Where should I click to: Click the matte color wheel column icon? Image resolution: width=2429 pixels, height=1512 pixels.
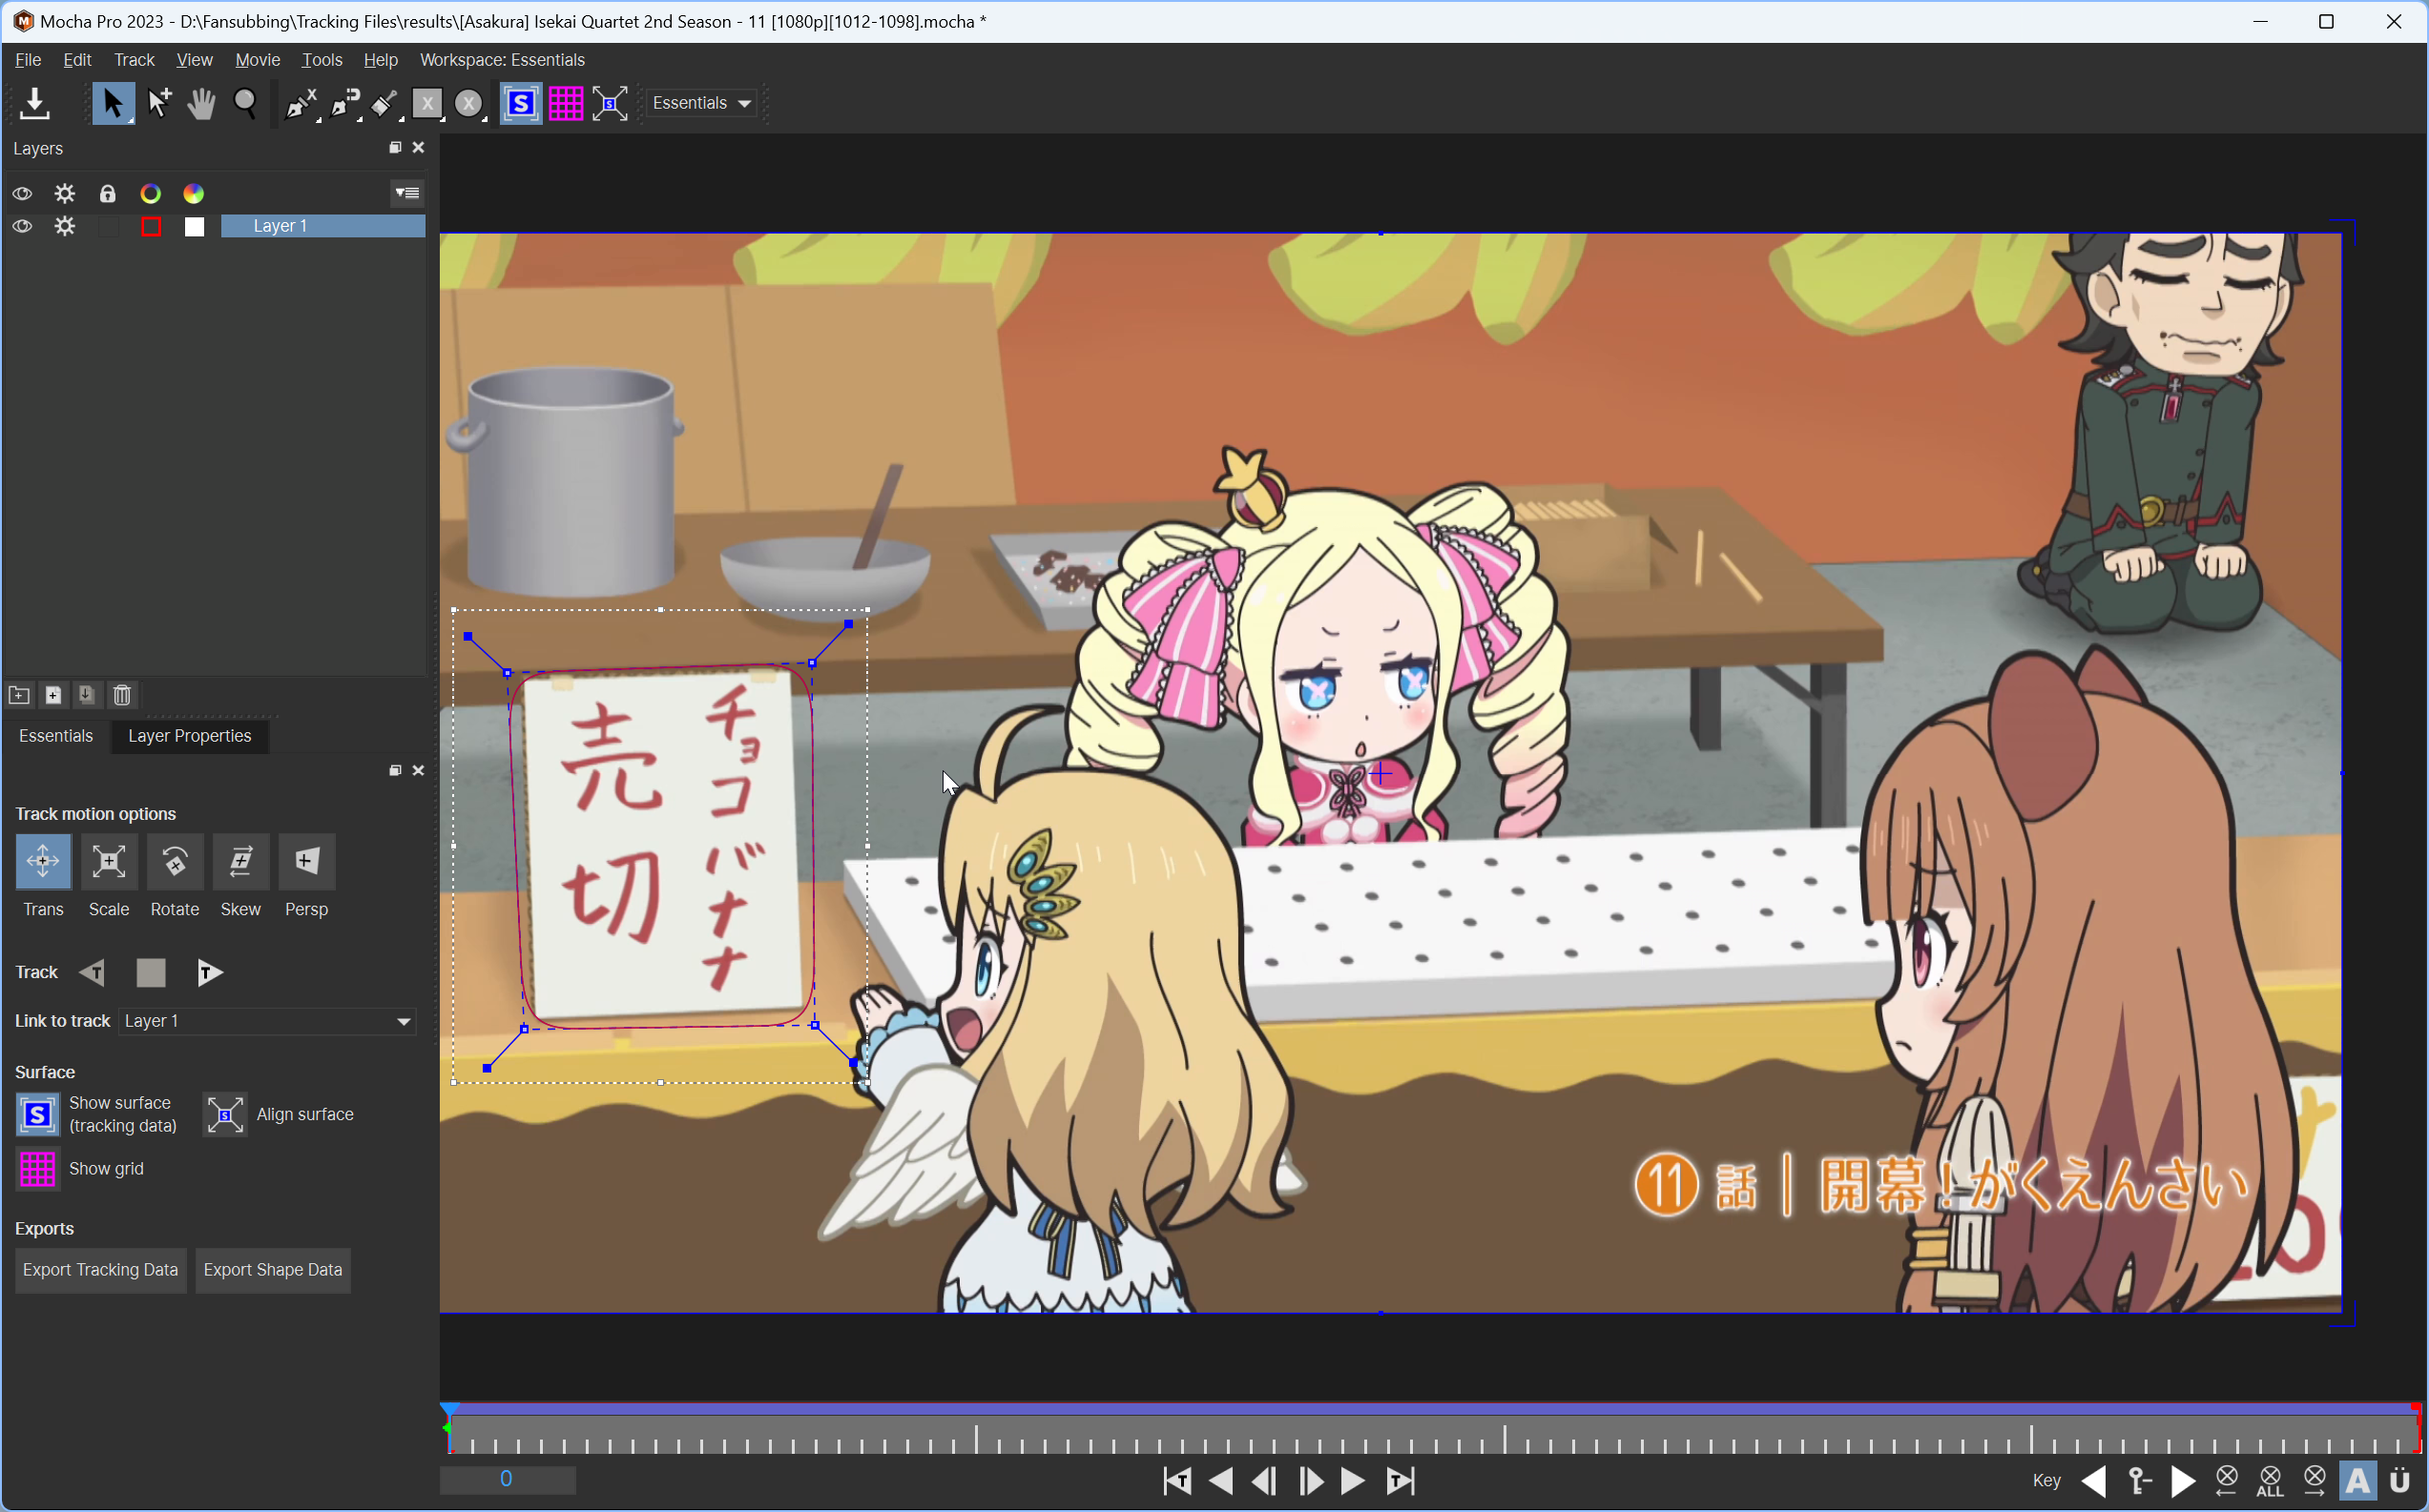tap(194, 193)
